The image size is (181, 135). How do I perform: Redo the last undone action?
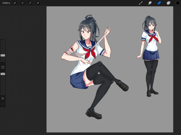click(x=3, y=104)
